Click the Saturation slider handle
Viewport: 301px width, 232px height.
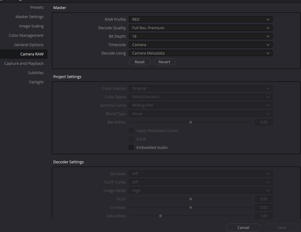click(160, 216)
